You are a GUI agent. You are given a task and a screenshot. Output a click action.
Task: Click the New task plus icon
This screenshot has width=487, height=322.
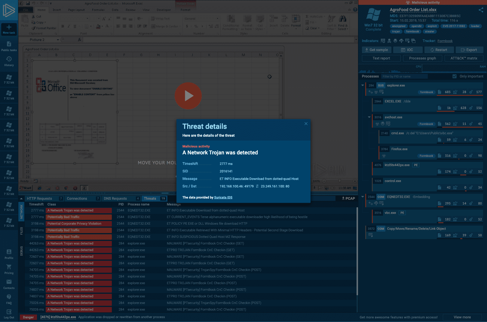(9, 27)
